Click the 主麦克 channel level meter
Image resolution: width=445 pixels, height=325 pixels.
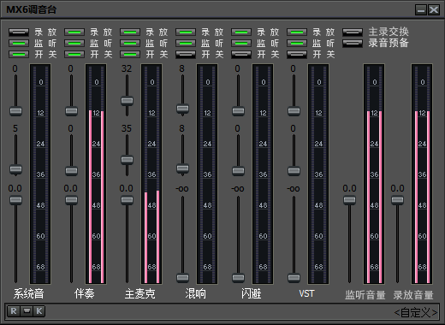click(151, 174)
